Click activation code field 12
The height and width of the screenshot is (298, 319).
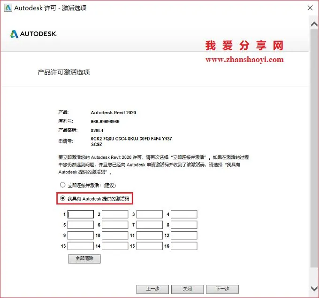184,235
